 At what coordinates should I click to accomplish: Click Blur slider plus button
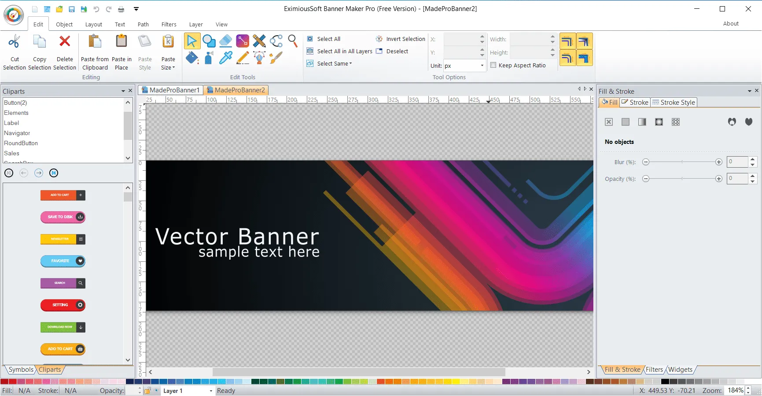point(719,162)
